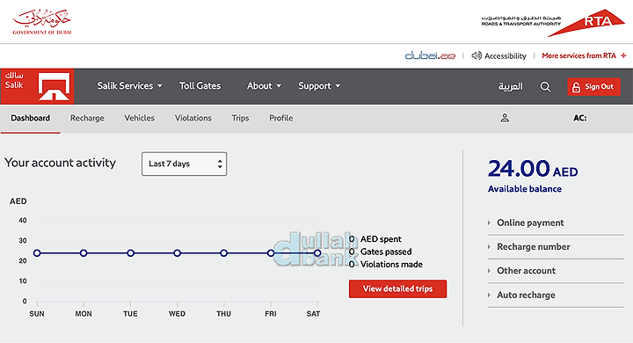Click the RTA logo
633x343 pixels.
point(553,23)
